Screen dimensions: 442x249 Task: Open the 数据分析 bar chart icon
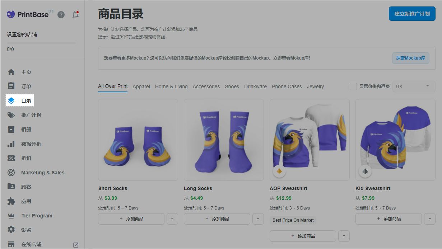11,144
